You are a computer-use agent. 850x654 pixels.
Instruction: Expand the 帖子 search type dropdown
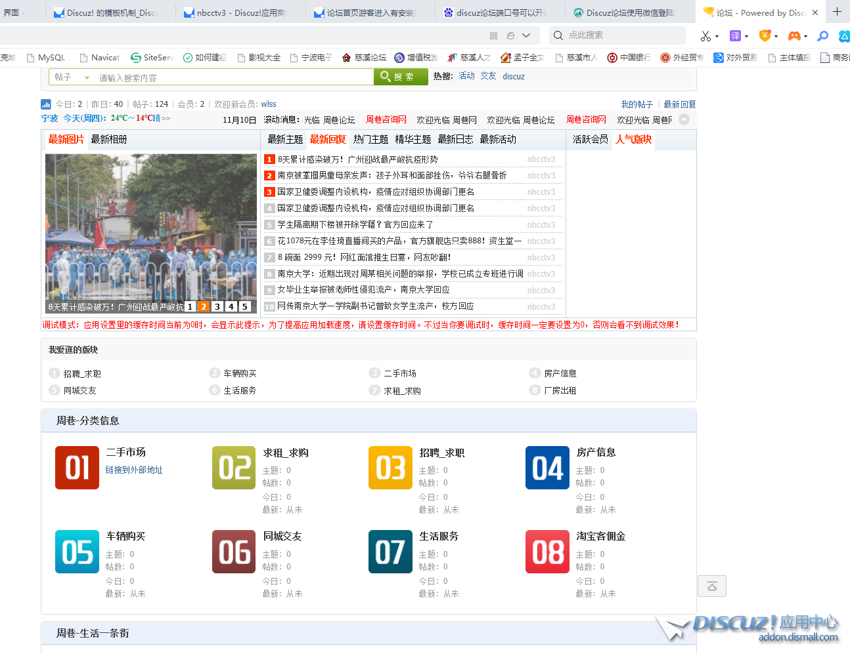click(x=87, y=77)
